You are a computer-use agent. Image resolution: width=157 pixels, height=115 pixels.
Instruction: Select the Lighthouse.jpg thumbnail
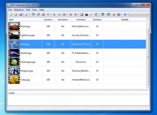(14, 35)
